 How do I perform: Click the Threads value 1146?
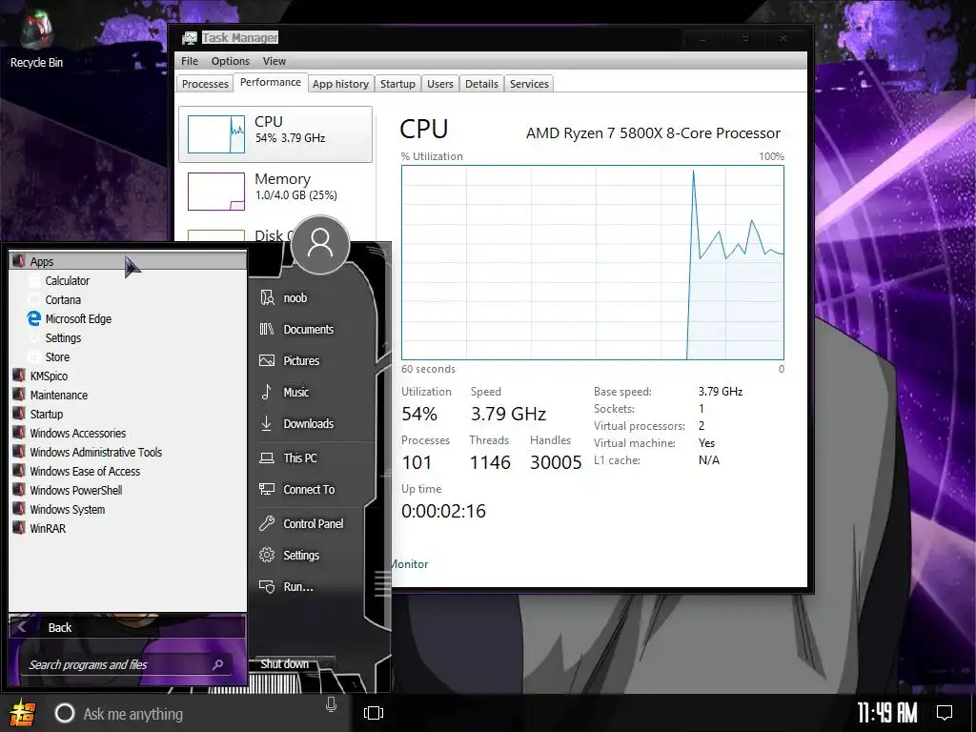[x=490, y=462]
